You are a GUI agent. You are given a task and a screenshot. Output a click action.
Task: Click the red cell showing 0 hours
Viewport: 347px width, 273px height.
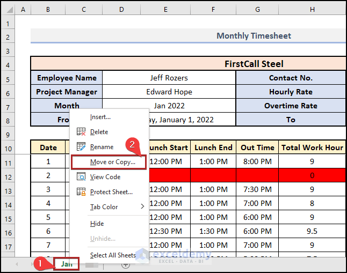[312, 175]
